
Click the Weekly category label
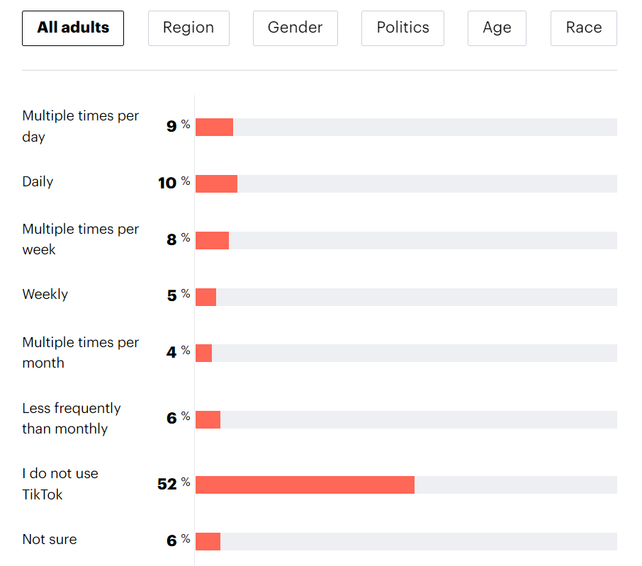pyautogui.click(x=45, y=294)
